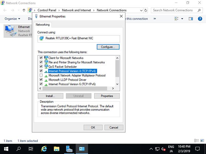Open Server Manager from taskbar

point(69,149)
